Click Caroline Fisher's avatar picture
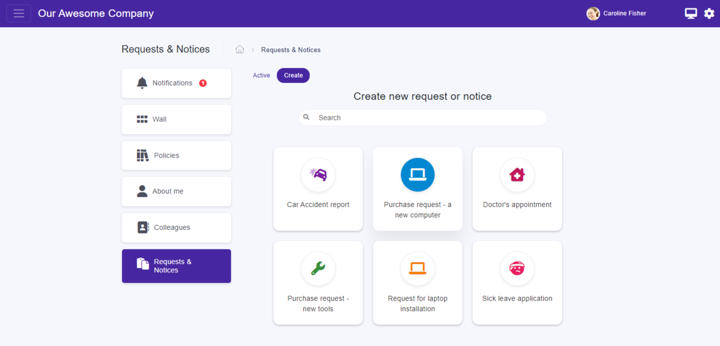This screenshot has height=346, width=720. pos(593,13)
